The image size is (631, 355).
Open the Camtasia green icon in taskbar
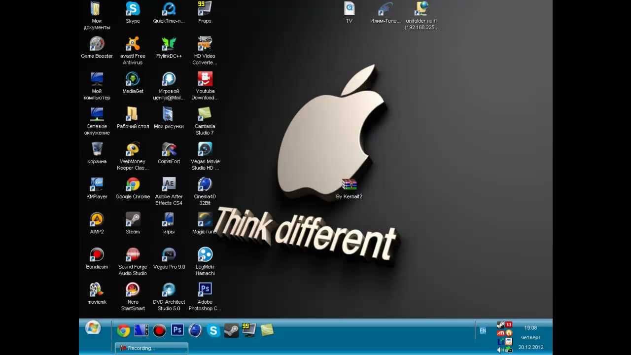coord(267,330)
